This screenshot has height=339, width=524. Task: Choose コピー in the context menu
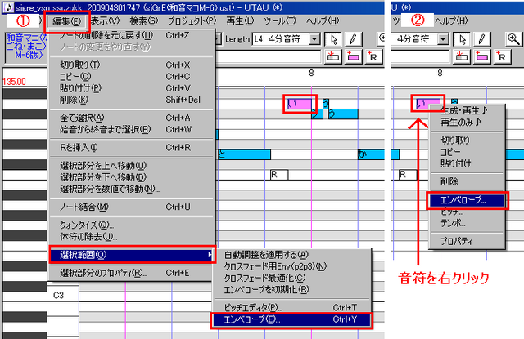pos(467,152)
